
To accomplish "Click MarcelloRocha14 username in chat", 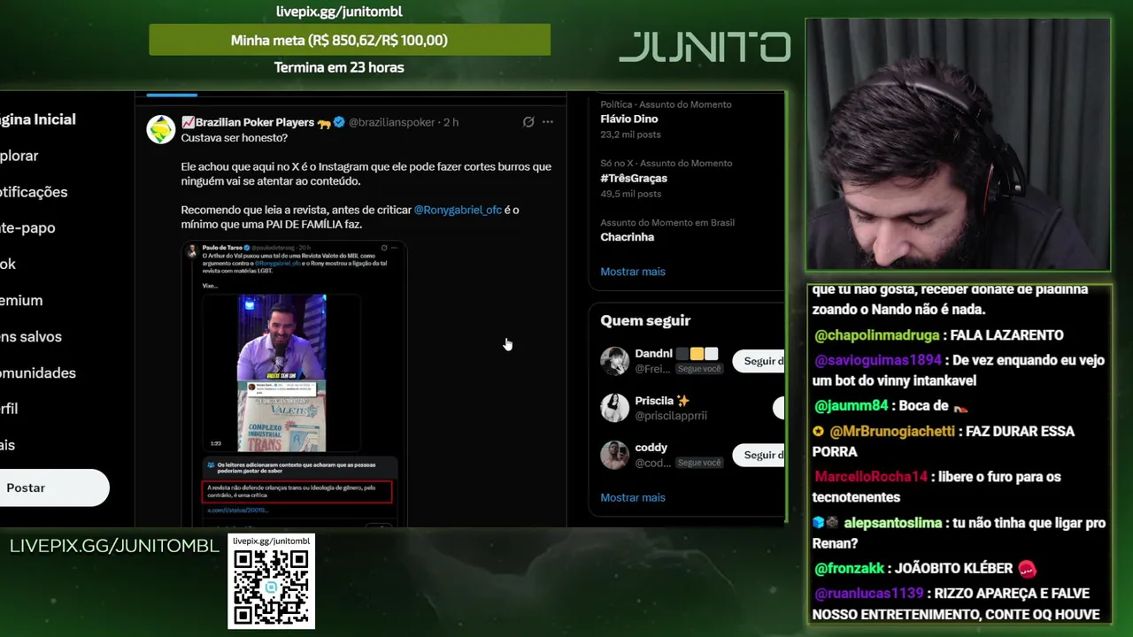I will pyautogui.click(x=871, y=477).
